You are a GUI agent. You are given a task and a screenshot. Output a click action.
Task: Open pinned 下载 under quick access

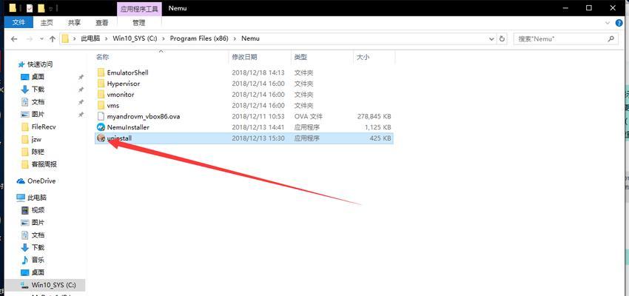pyautogui.click(x=38, y=90)
